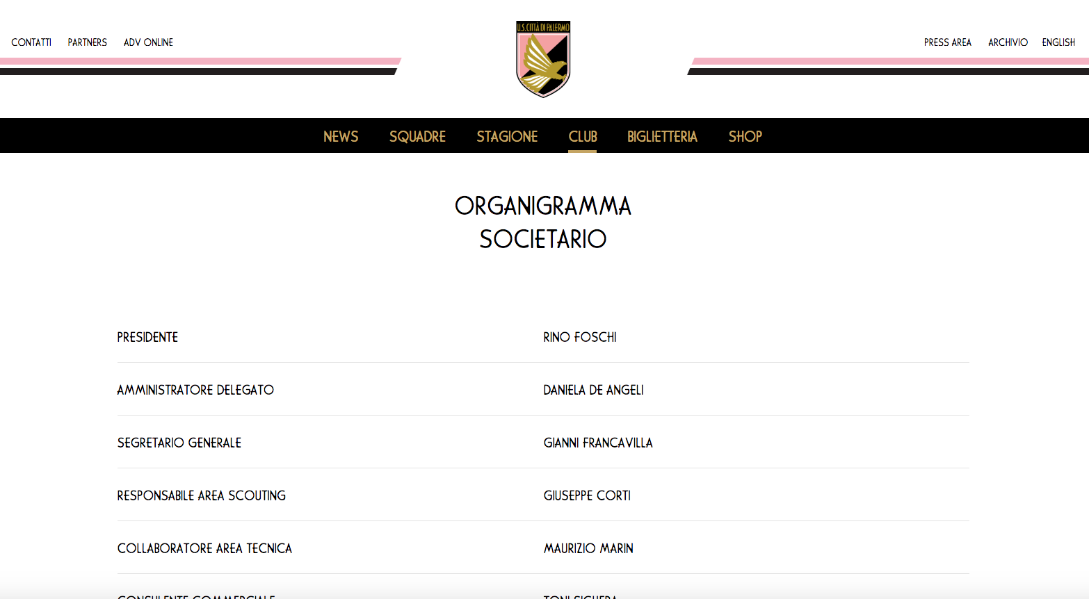Switch the site language to English
The image size is (1089, 599).
click(x=1058, y=42)
